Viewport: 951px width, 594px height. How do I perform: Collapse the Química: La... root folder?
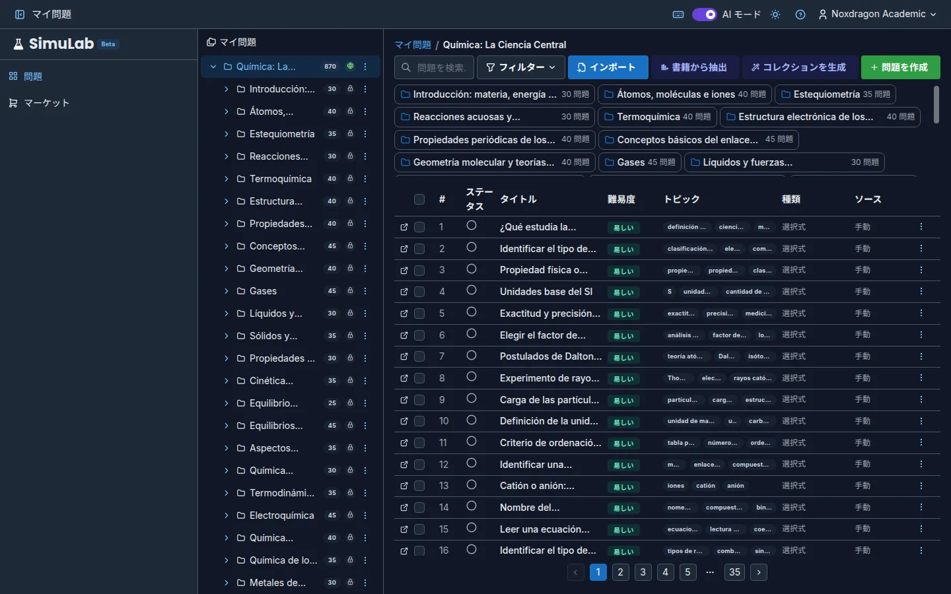click(213, 67)
